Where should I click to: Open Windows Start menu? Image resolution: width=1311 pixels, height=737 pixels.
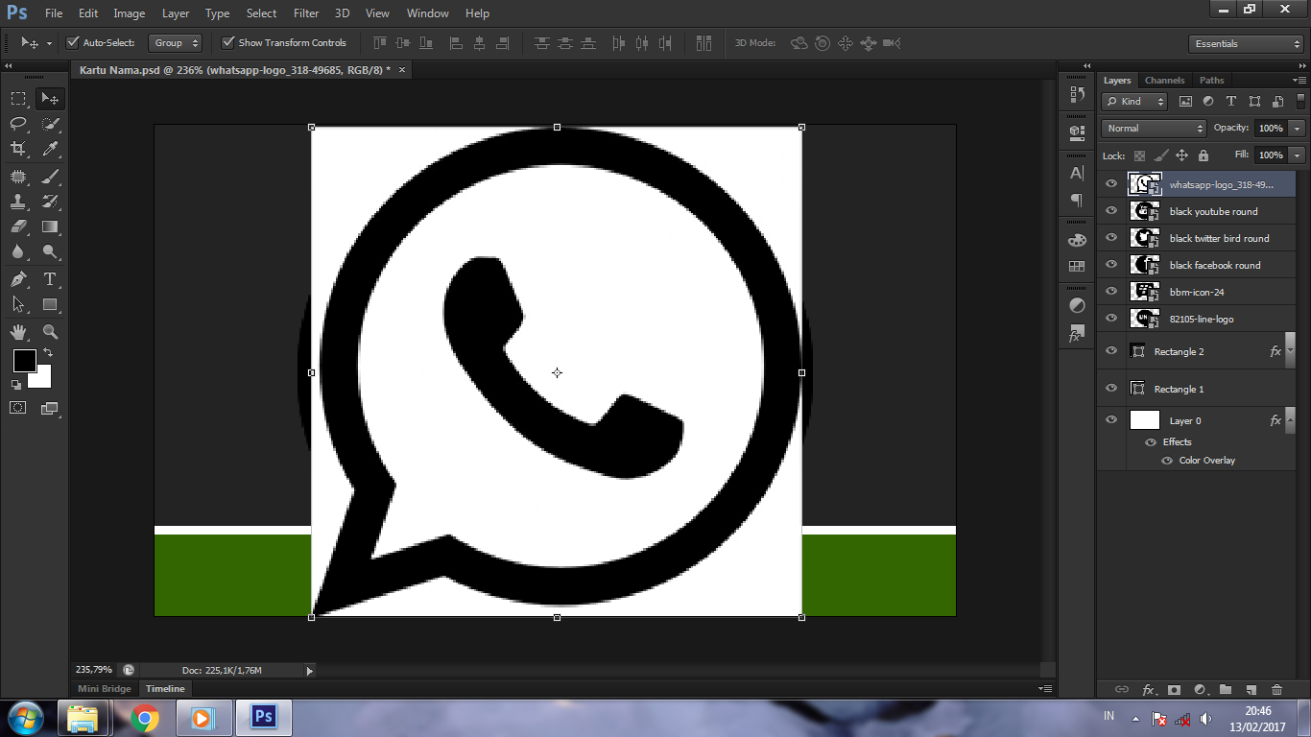[x=26, y=718]
